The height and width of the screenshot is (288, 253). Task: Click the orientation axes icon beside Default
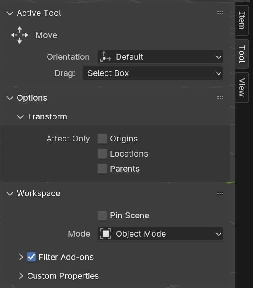click(x=106, y=57)
